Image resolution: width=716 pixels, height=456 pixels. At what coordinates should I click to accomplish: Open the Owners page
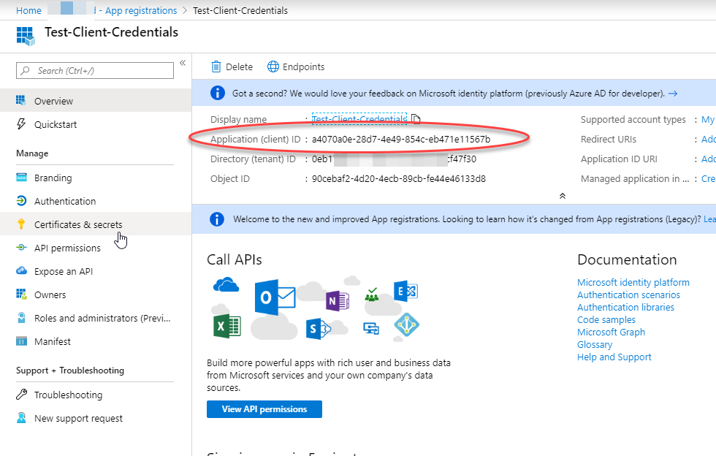96,294
